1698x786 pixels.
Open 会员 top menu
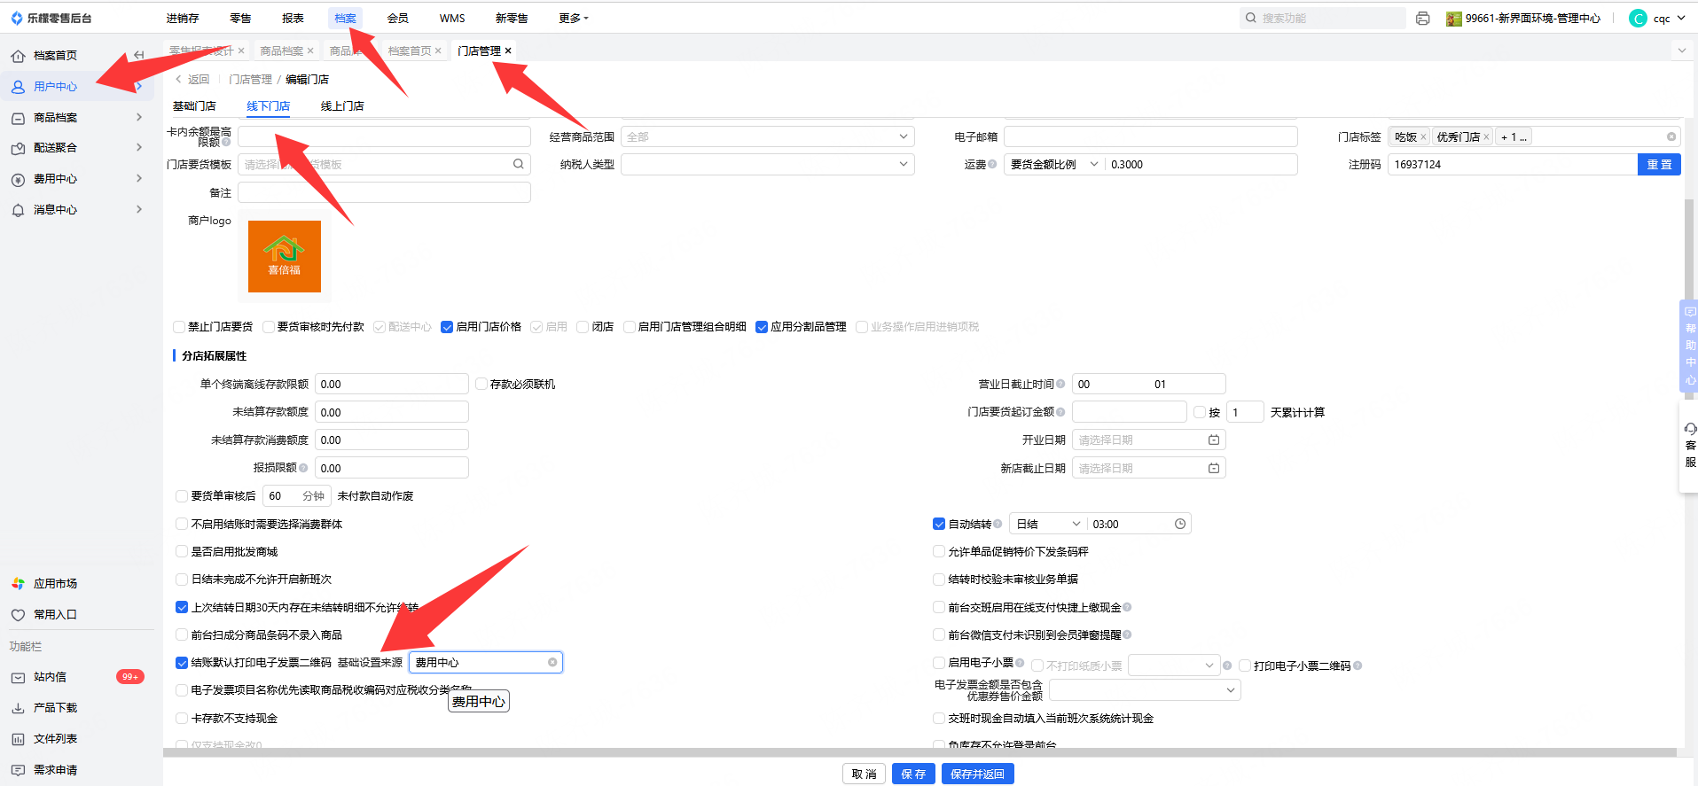pos(398,18)
